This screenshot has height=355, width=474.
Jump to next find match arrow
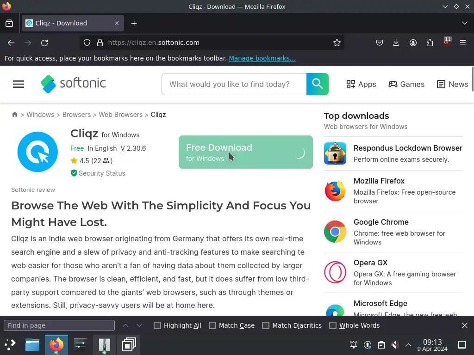(x=139, y=325)
